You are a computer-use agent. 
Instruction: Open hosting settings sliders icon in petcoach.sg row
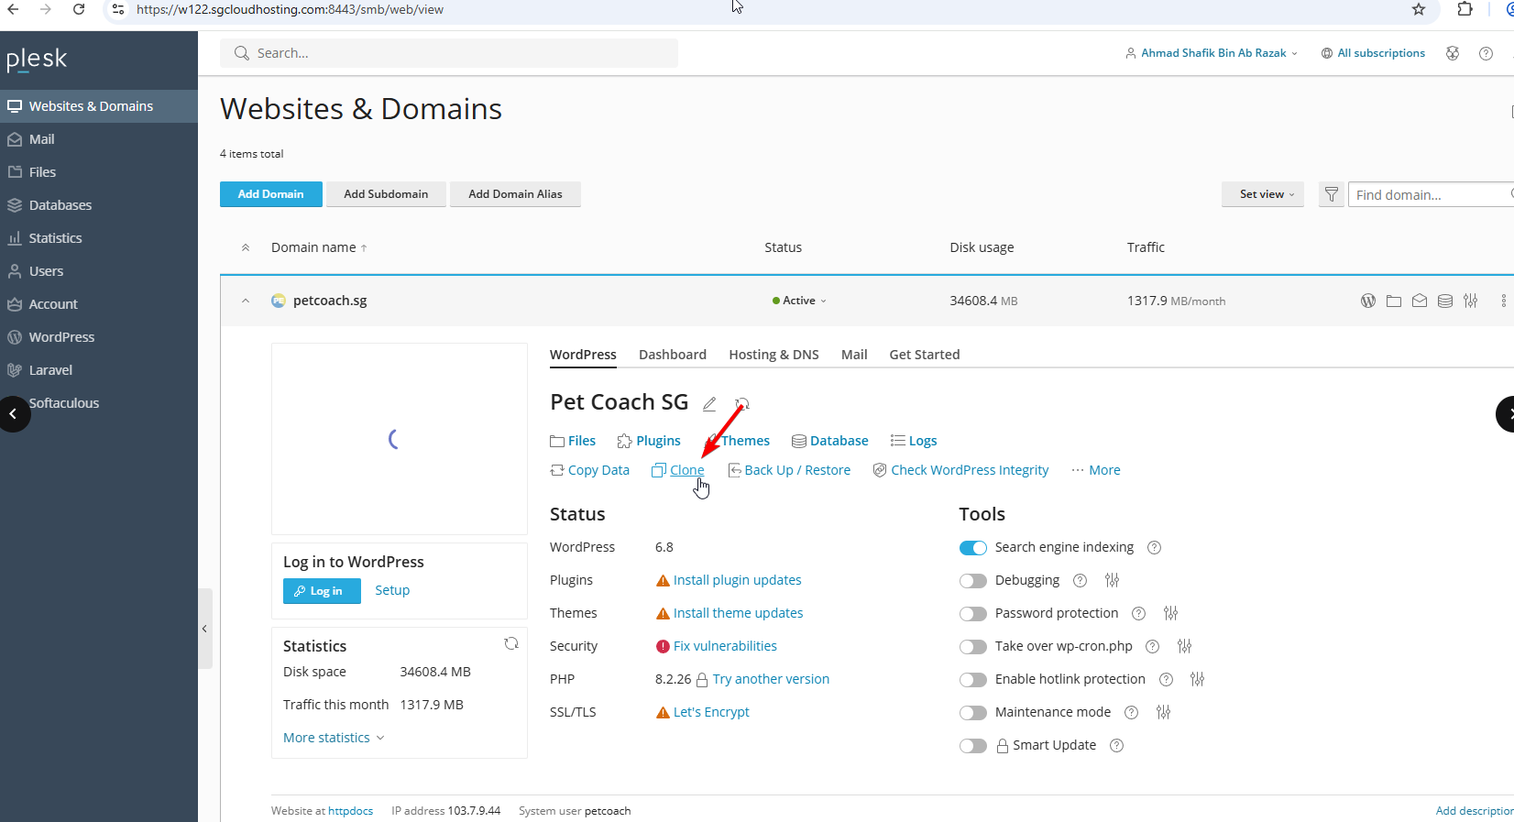(1471, 301)
